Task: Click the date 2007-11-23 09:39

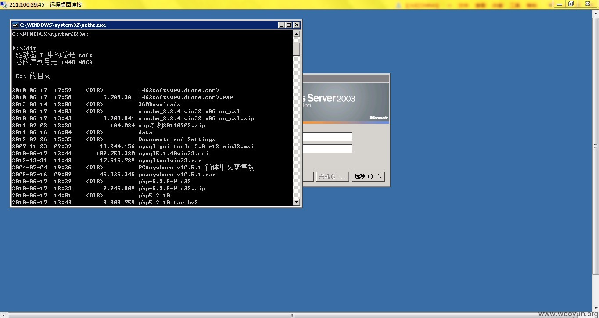Action: click(42, 146)
